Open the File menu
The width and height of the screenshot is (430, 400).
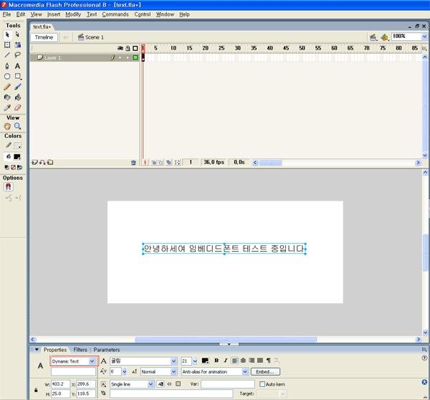[x=6, y=14]
